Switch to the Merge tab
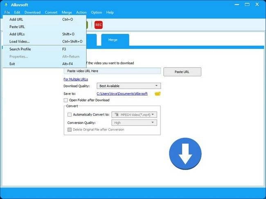Image resolution: width=266 pixels, height=199 pixels. click(x=115, y=40)
